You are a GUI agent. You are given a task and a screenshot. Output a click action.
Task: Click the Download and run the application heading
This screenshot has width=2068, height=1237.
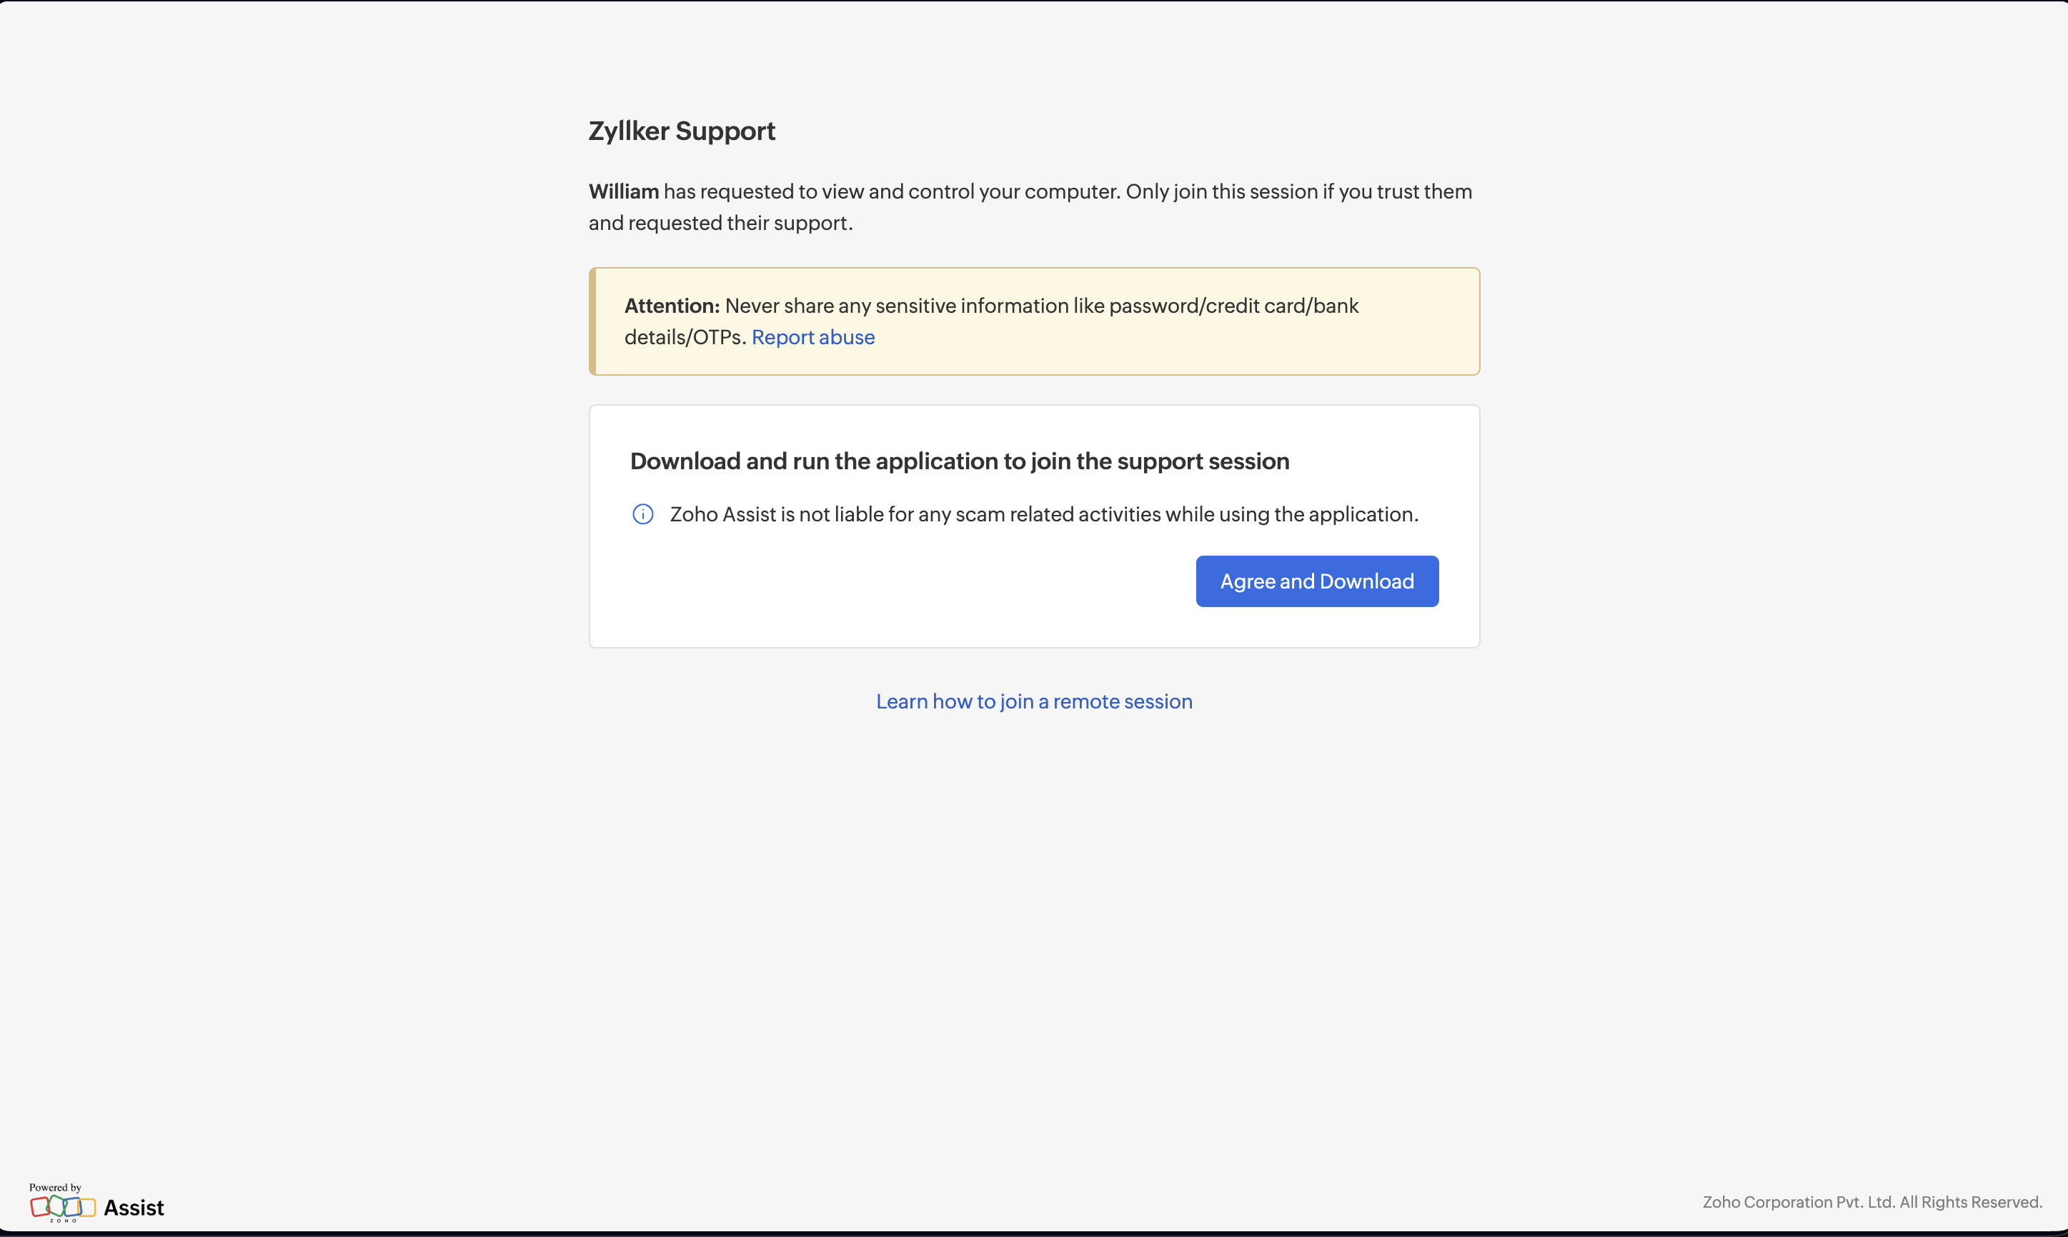pyautogui.click(x=959, y=461)
